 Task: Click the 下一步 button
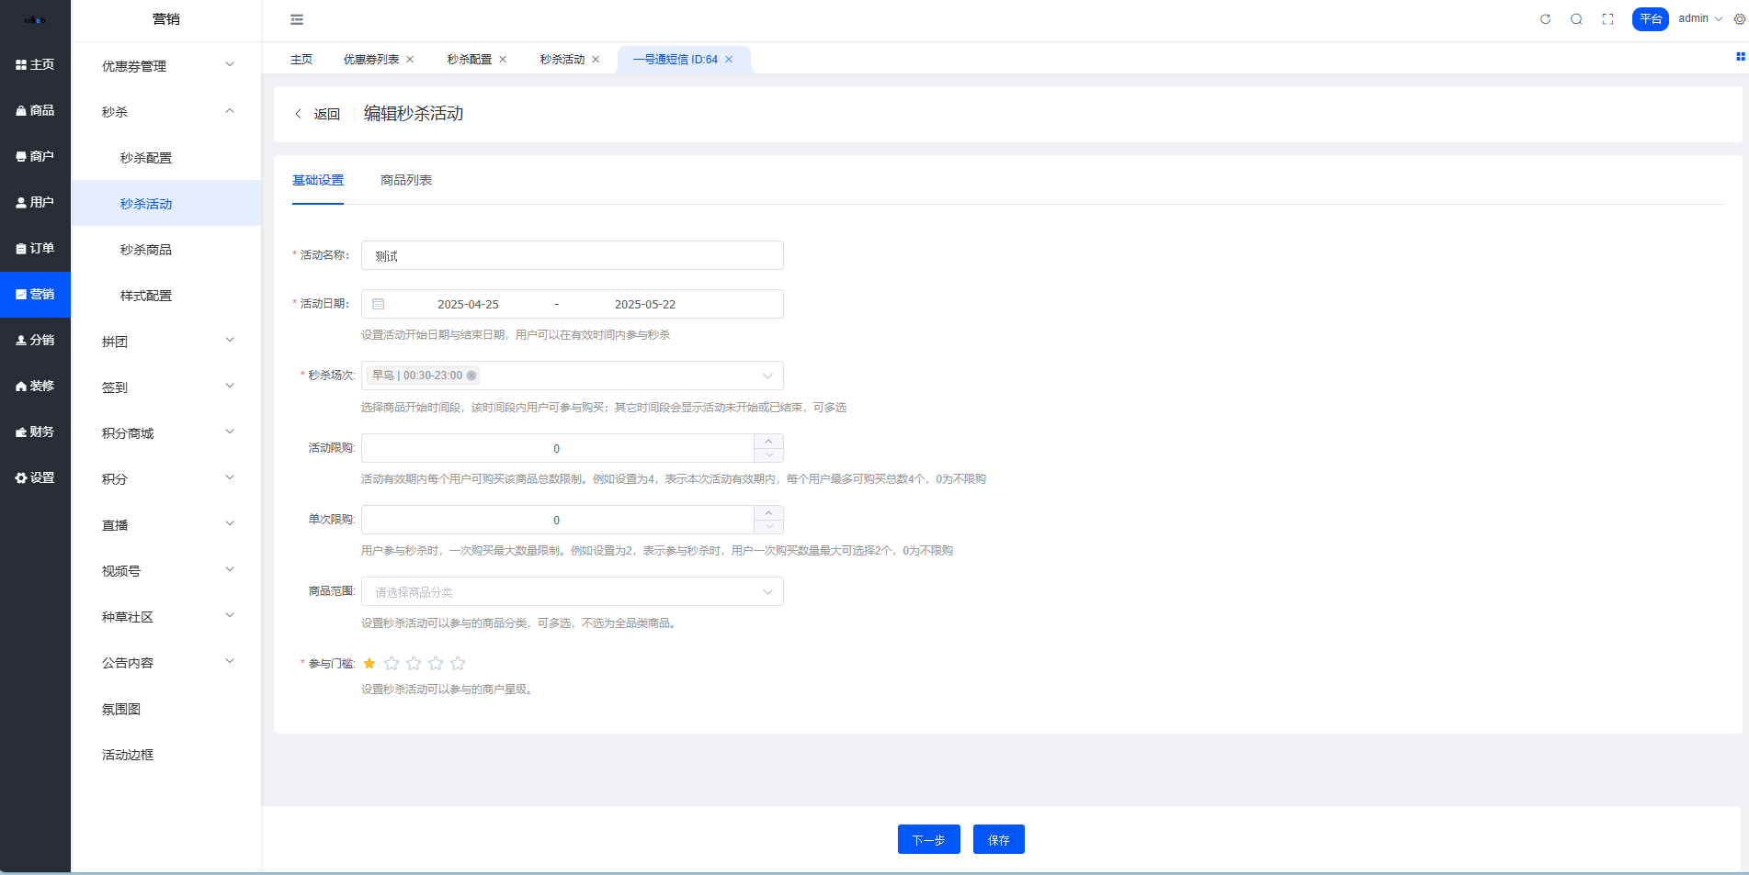(x=928, y=839)
